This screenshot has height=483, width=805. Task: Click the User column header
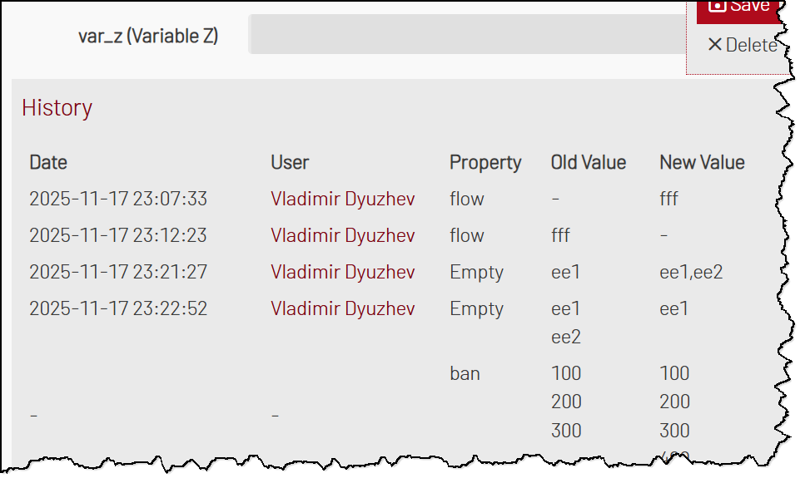click(290, 162)
